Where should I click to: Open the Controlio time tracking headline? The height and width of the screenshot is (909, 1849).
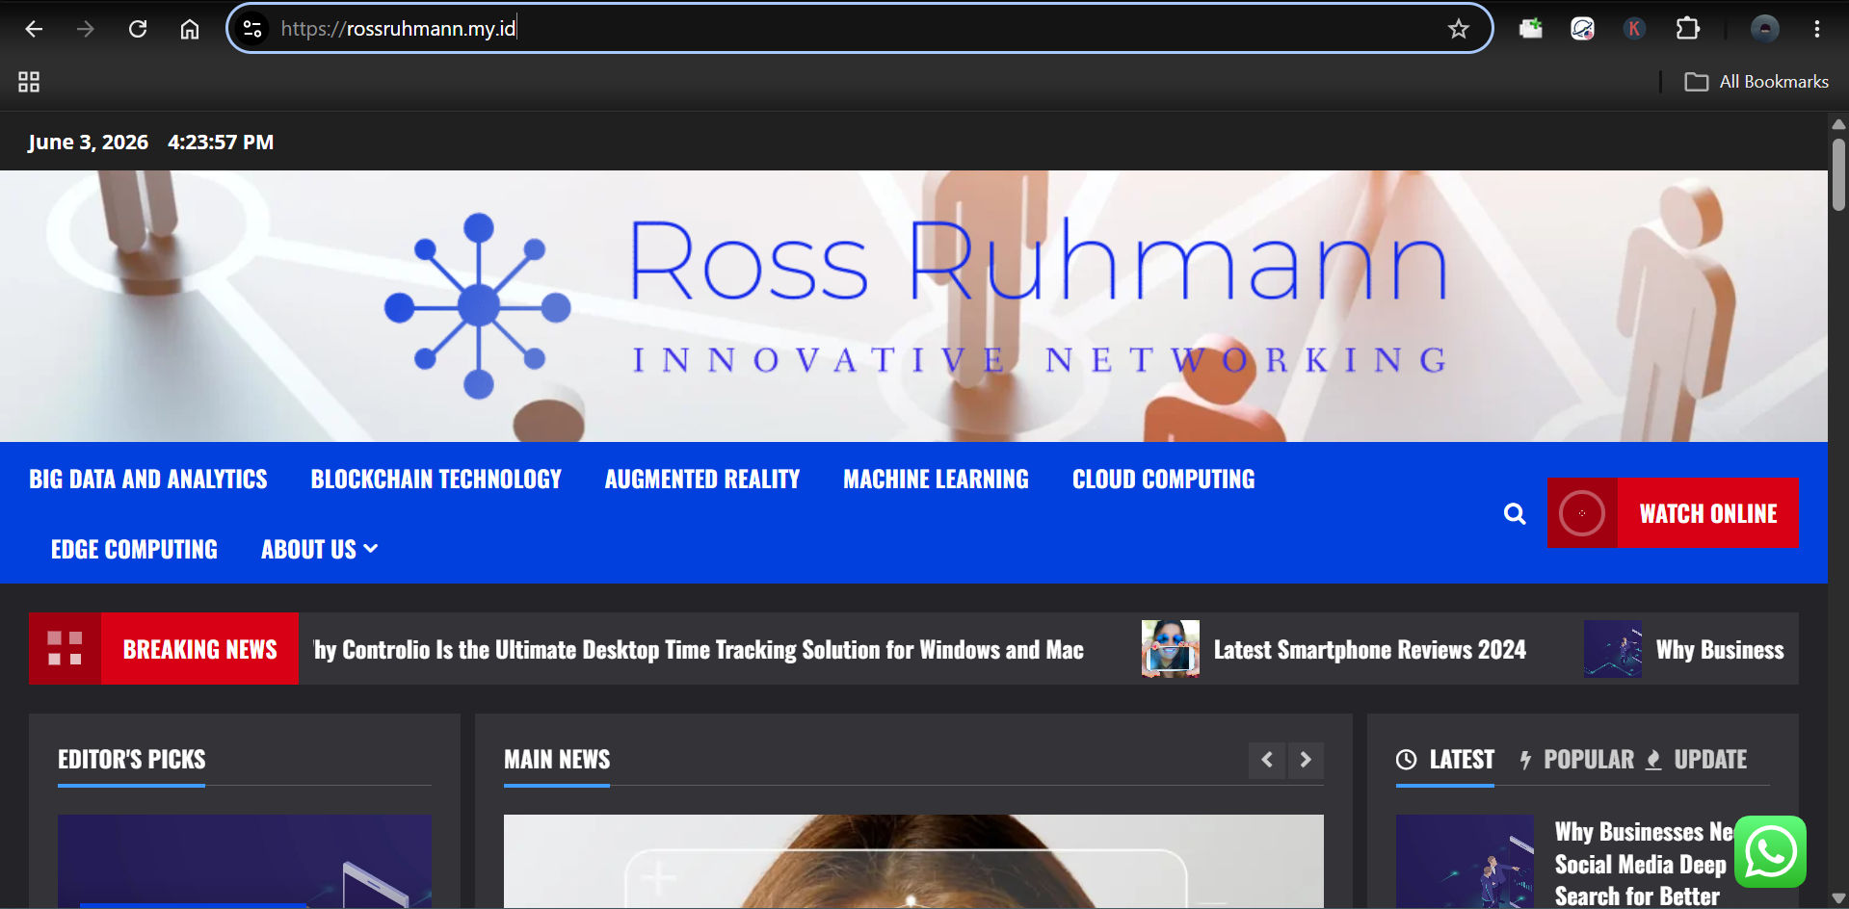pyautogui.click(x=699, y=650)
